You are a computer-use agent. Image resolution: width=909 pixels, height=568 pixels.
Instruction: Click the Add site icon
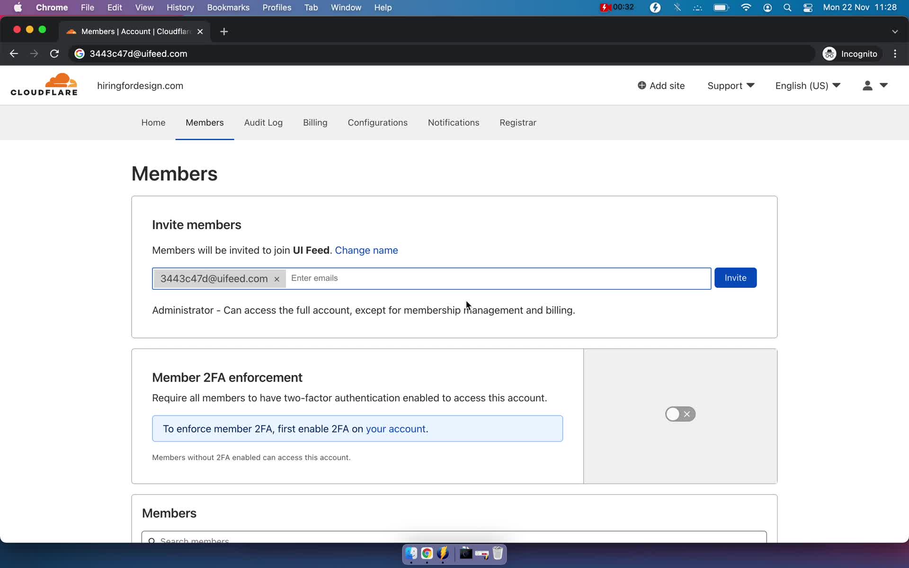pos(642,86)
